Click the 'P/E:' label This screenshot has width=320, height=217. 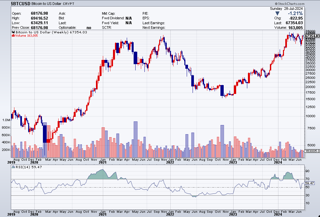pyautogui.click(x=145, y=13)
